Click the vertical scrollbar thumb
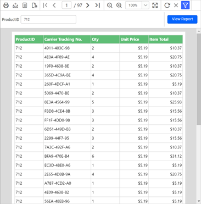Image resolution: width=201 pixels, height=204 pixels. pyautogui.click(x=199, y=79)
